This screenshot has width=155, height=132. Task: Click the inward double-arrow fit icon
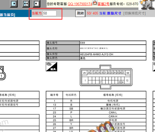pyautogui.click(x=26, y=4)
